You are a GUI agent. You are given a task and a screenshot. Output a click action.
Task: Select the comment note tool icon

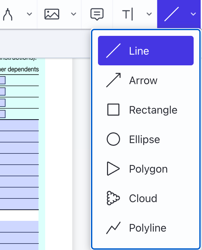coord(97,14)
